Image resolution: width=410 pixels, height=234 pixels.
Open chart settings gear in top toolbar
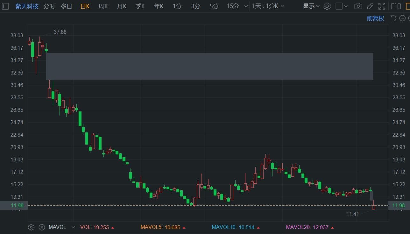[327, 6]
